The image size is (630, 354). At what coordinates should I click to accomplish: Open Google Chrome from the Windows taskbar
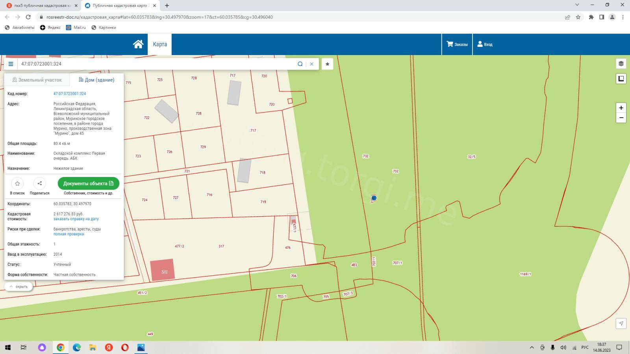(60, 347)
